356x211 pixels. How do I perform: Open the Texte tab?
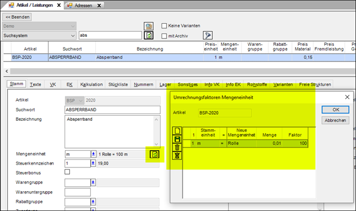tap(35, 85)
